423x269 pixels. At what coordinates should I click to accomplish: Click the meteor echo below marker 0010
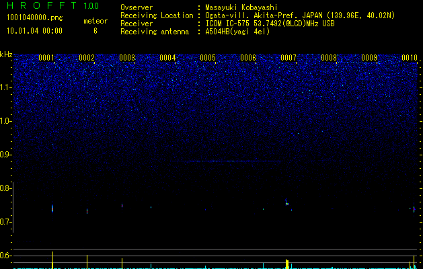414,208
